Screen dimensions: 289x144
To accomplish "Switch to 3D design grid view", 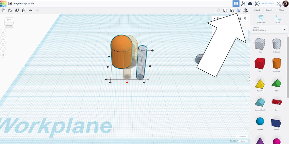I will click(x=236, y=3).
